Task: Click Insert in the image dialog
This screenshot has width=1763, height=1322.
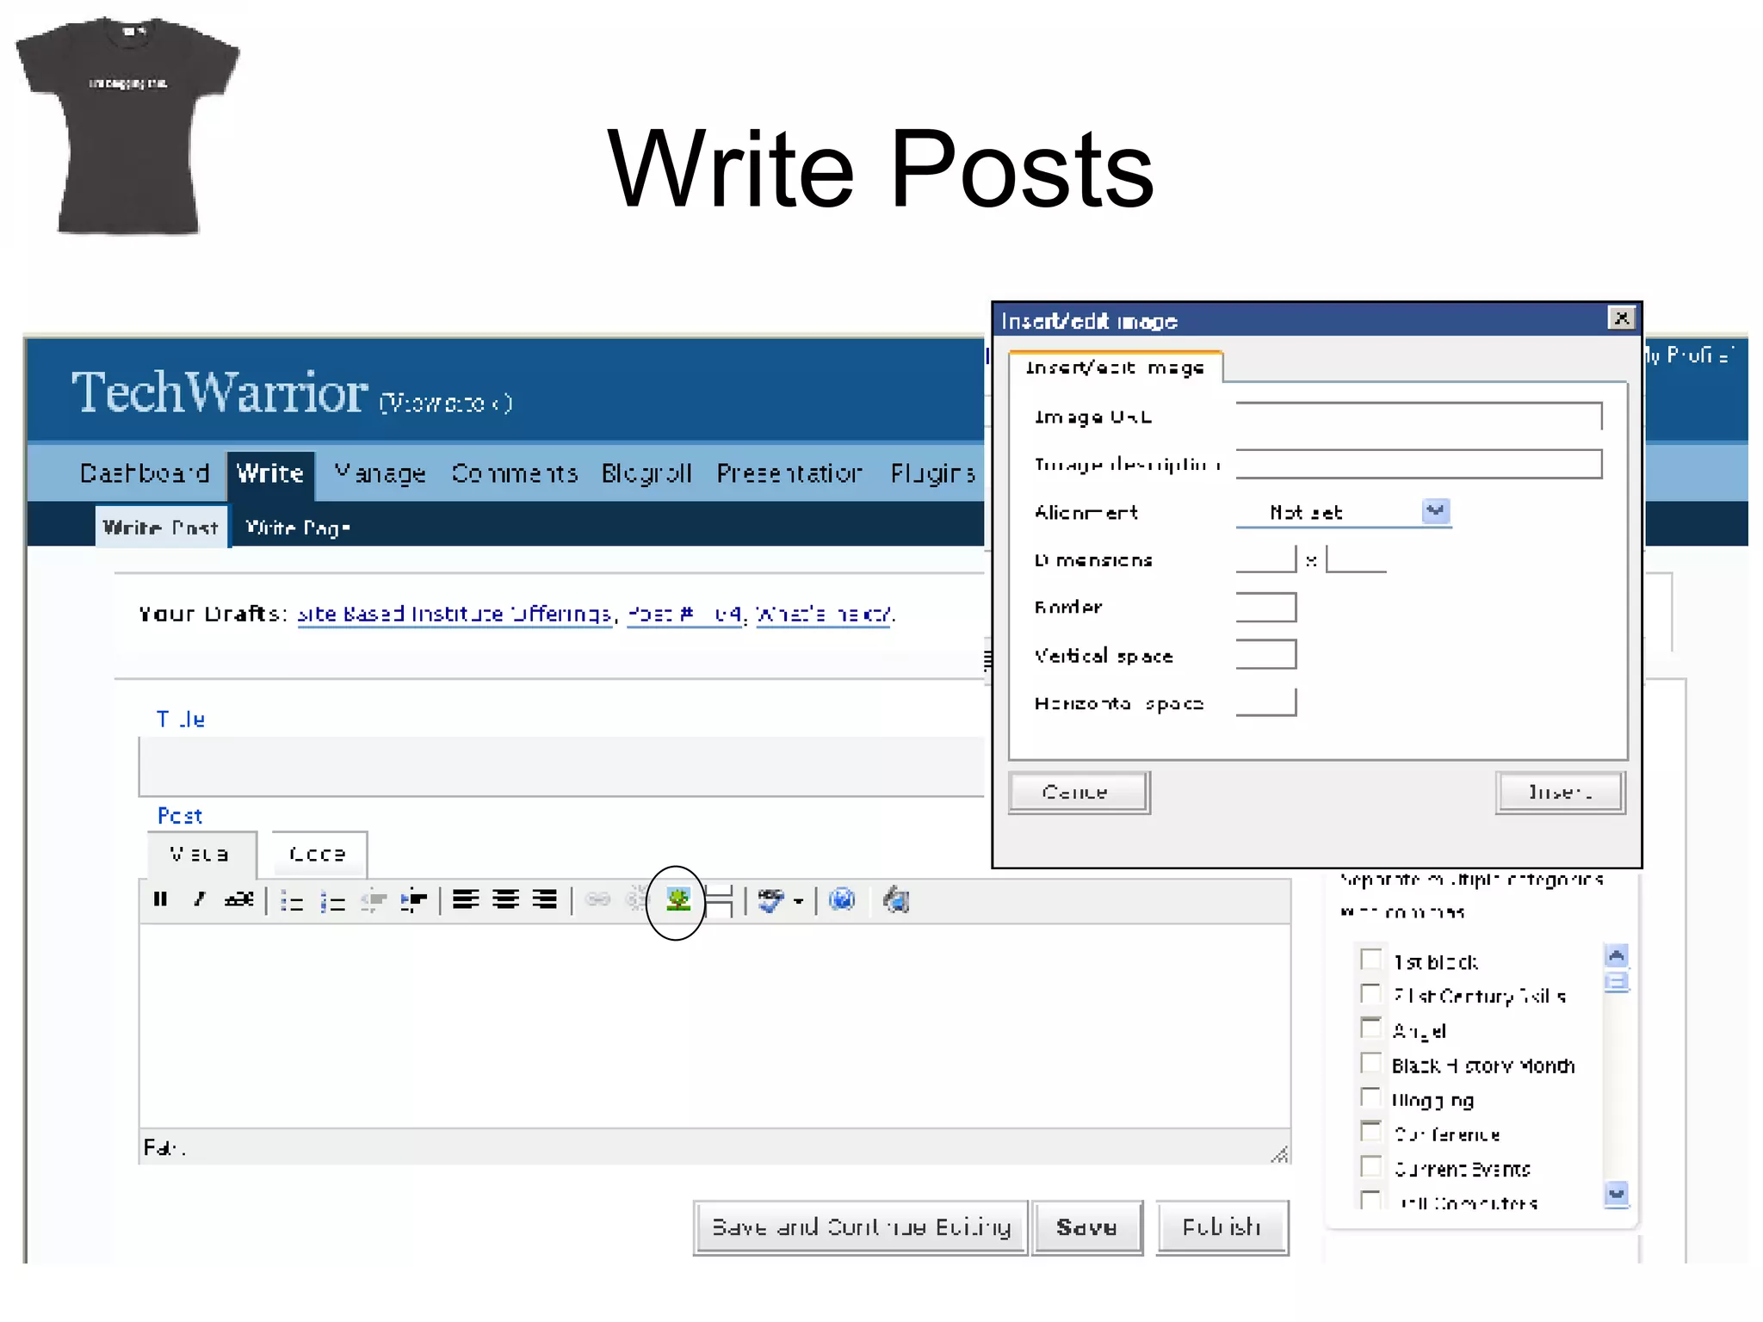Action: tap(1560, 792)
